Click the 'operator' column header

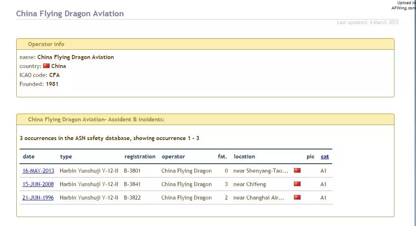pyautogui.click(x=173, y=157)
